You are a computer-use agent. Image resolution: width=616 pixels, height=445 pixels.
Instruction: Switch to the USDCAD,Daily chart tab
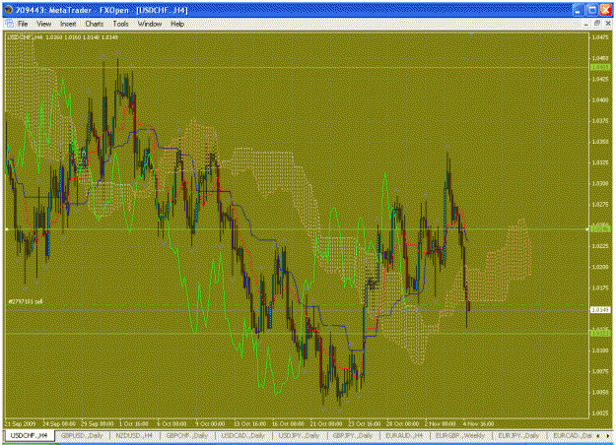pyautogui.click(x=243, y=435)
